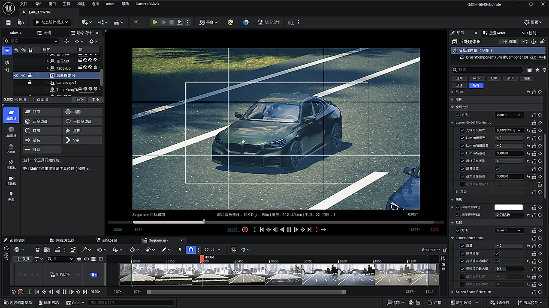The image size is (549, 308).
Task: Toggle override checkbox for 间接光照强度
Action: click(458, 215)
